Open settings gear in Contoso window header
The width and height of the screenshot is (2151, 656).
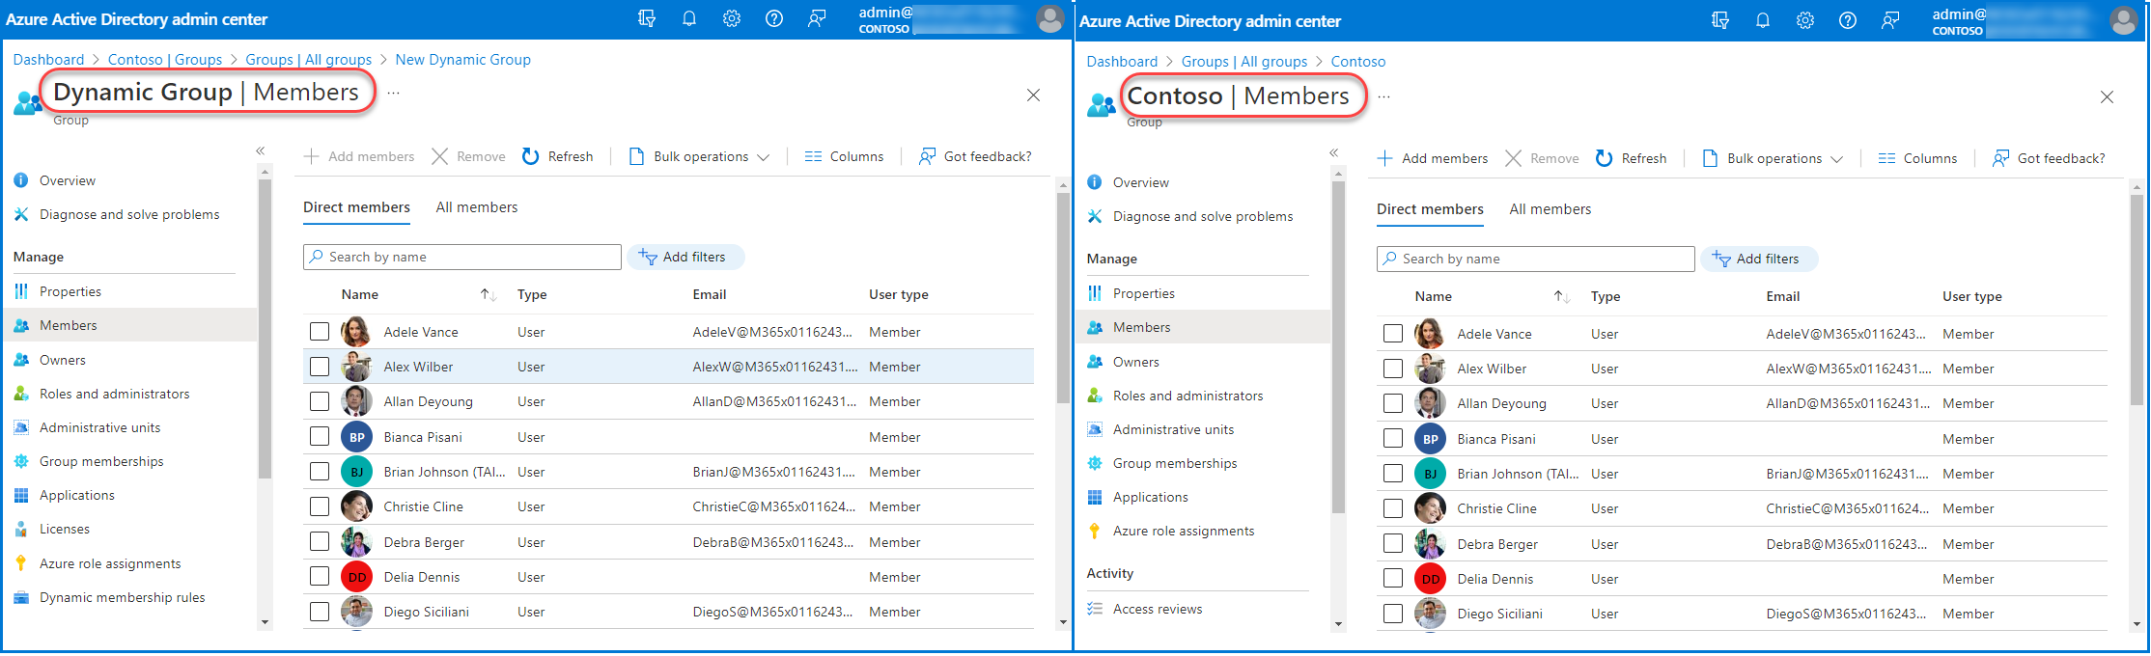[x=1804, y=20]
